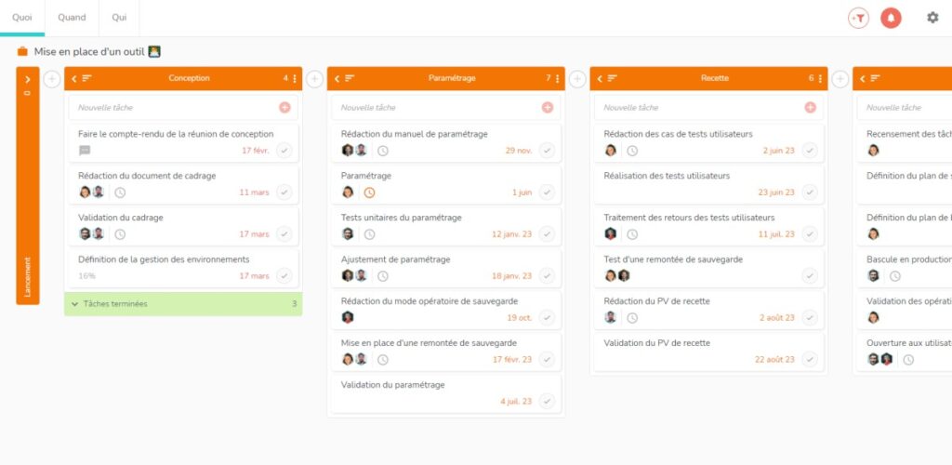Open the three-dot menu of Conception column
The image size is (952, 465).
295,78
